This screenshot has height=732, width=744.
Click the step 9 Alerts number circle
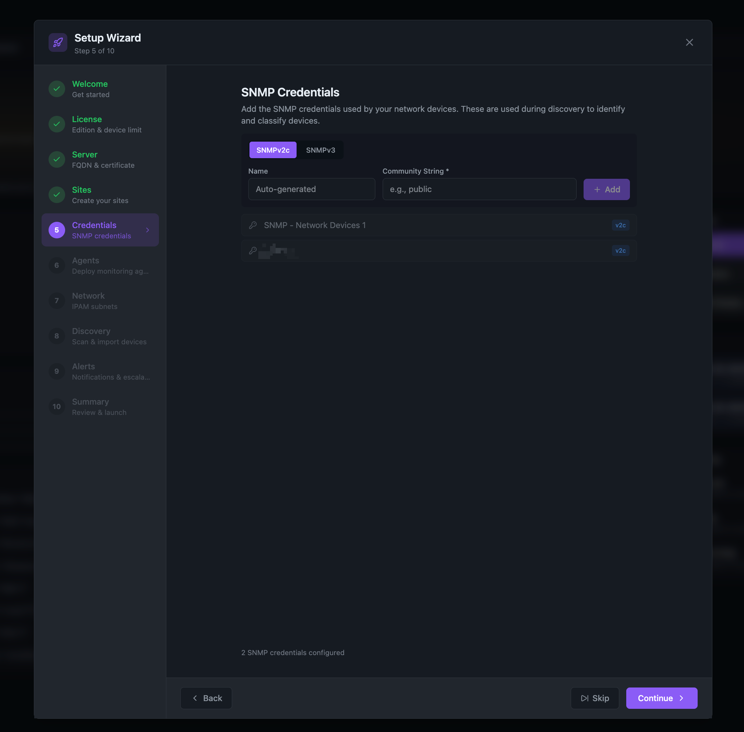click(x=57, y=371)
